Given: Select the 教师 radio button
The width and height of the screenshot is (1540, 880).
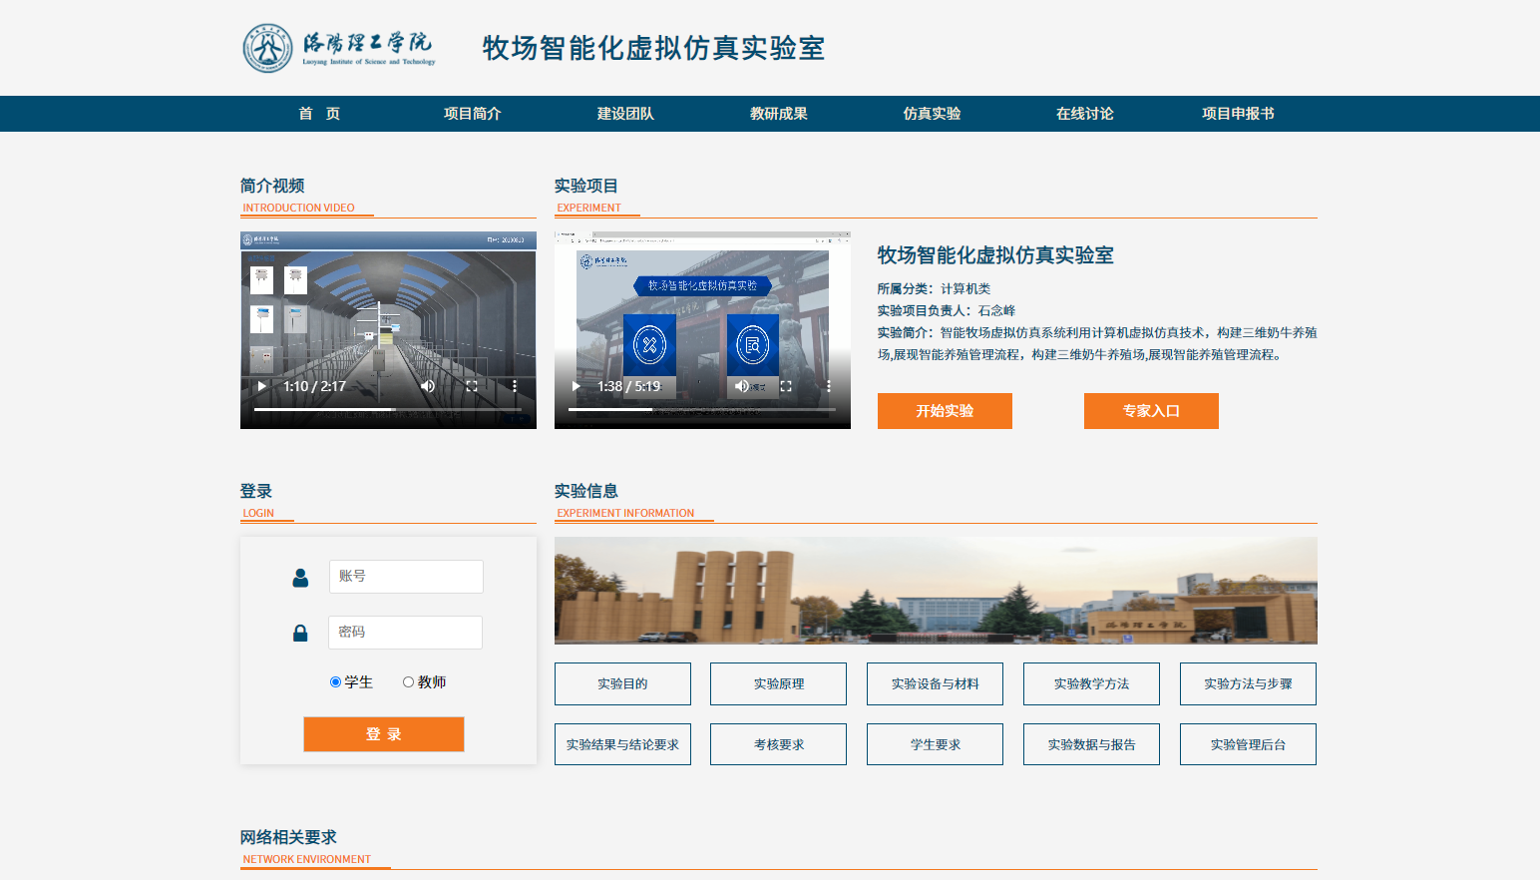Looking at the screenshot, I should pyautogui.click(x=408, y=682).
